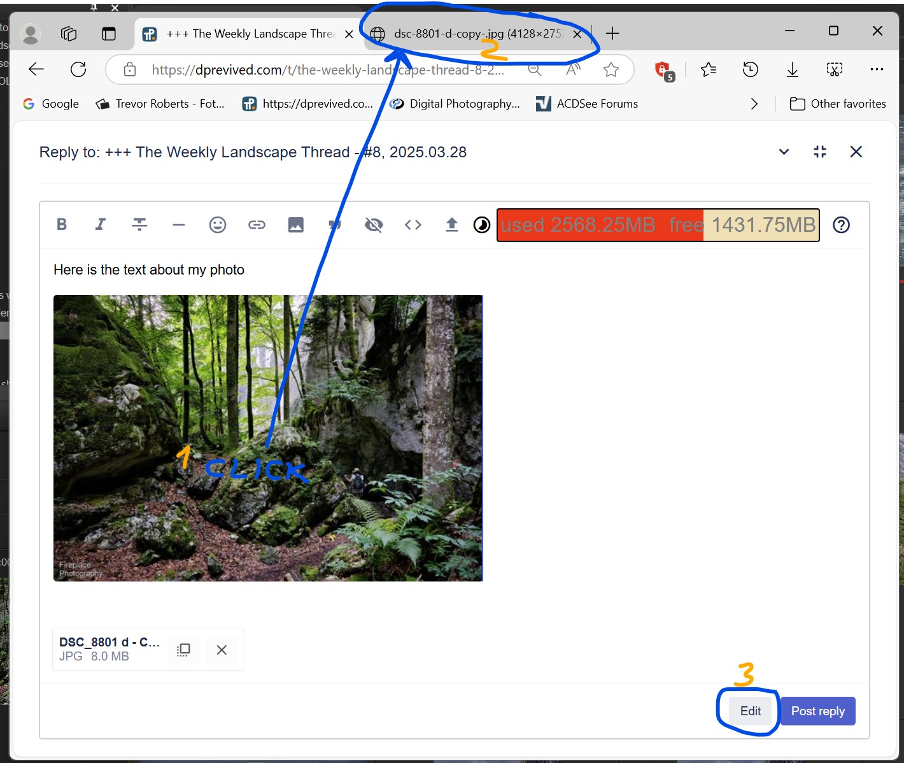This screenshot has height=763, width=904.
Task: Collapse reply panel with chevron down
Action: point(784,152)
